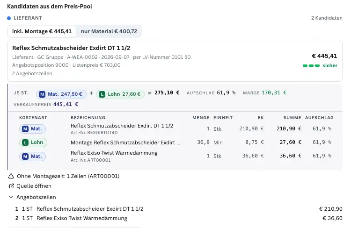Image resolution: width=351 pixels, height=228 pixels.
Task: Click the Aufschlag 61,9 % summary value
Action: (x=226, y=93)
